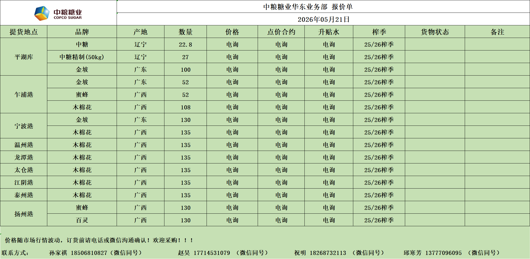Click the quantity cell 22.8

(x=185, y=44)
